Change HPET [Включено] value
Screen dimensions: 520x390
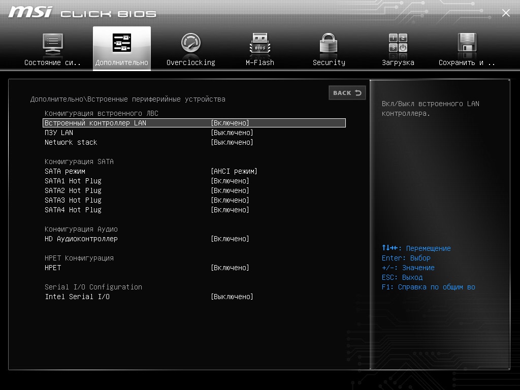230,268
